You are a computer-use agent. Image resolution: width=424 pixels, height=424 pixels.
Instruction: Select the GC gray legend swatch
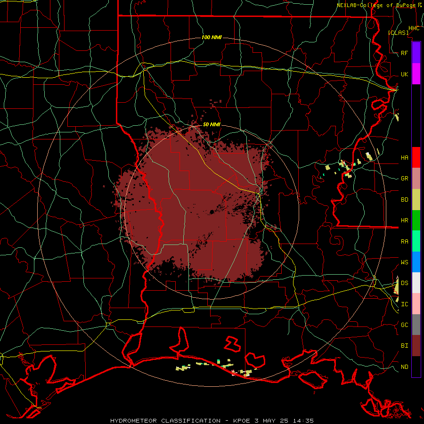(x=416, y=325)
